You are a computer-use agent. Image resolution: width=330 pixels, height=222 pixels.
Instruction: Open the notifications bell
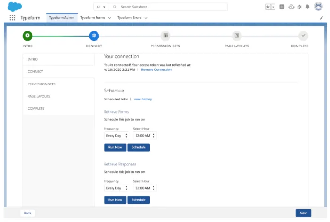coord(307,7)
